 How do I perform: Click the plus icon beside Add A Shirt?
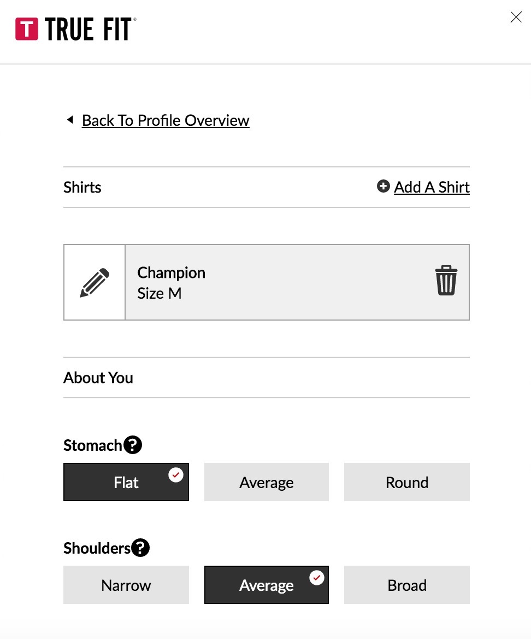point(383,187)
